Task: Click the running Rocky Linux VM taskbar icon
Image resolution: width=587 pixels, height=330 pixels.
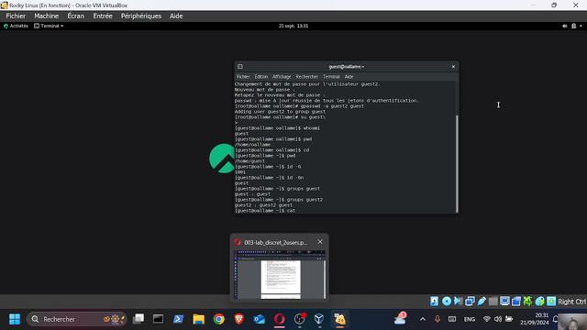Action: 339,319
